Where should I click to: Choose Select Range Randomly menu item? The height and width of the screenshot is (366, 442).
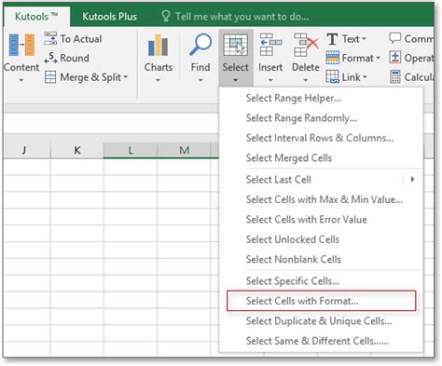pyautogui.click(x=321, y=118)
